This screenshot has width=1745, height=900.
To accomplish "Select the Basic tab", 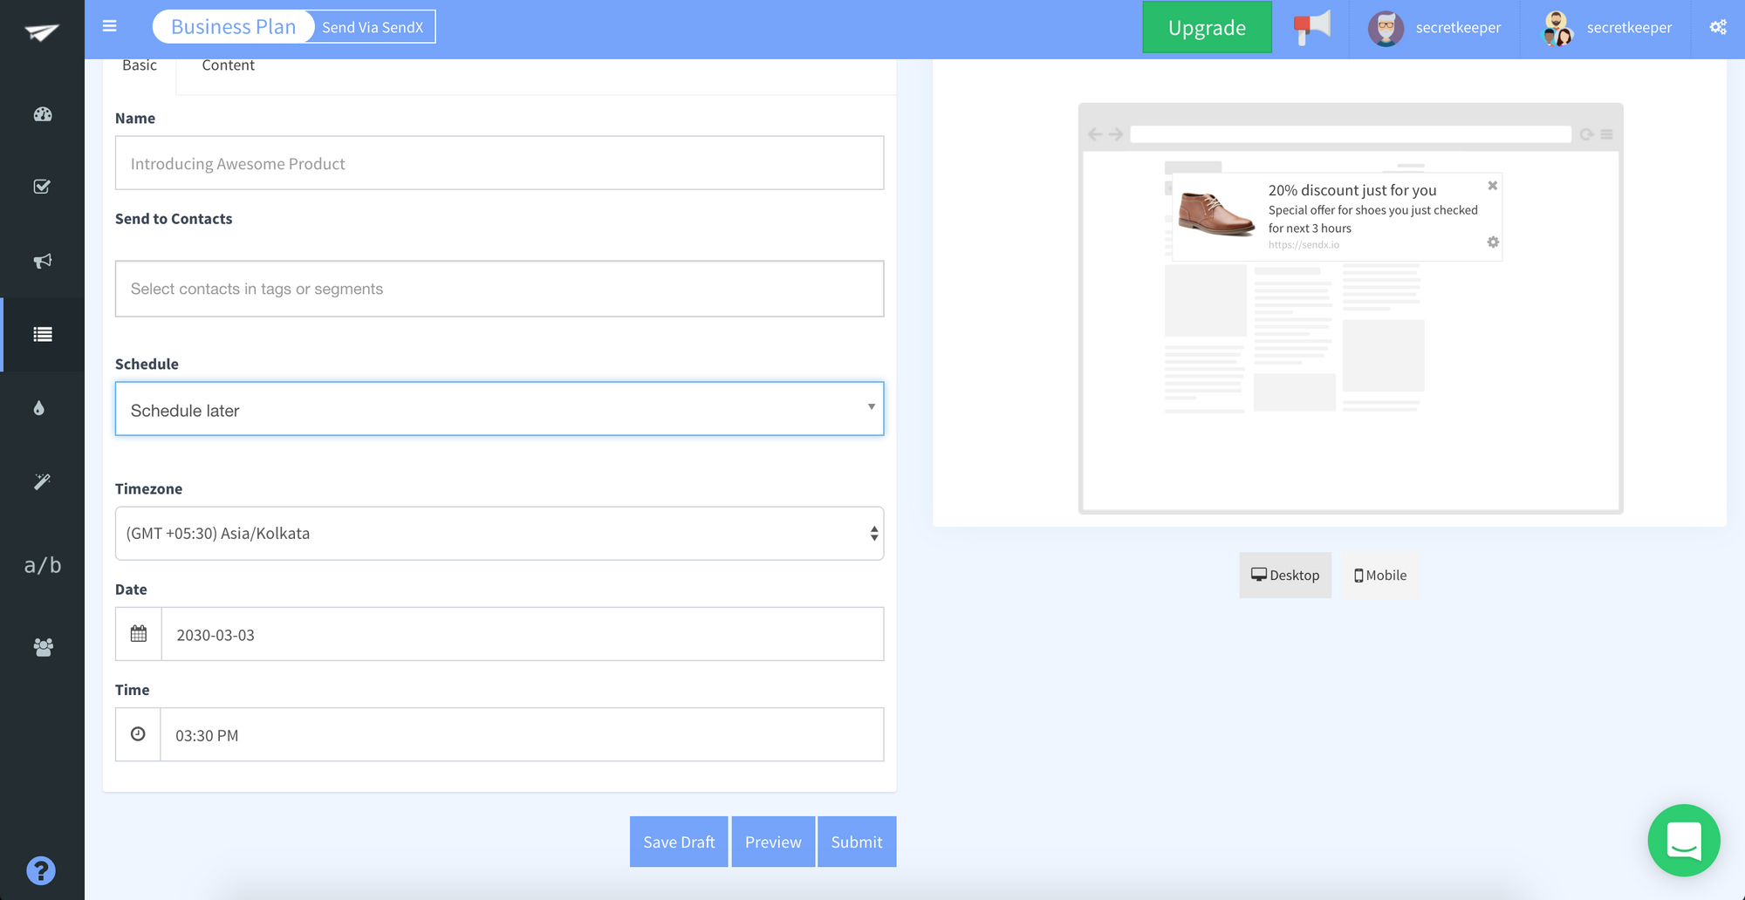I will click(x=140, y=65).
